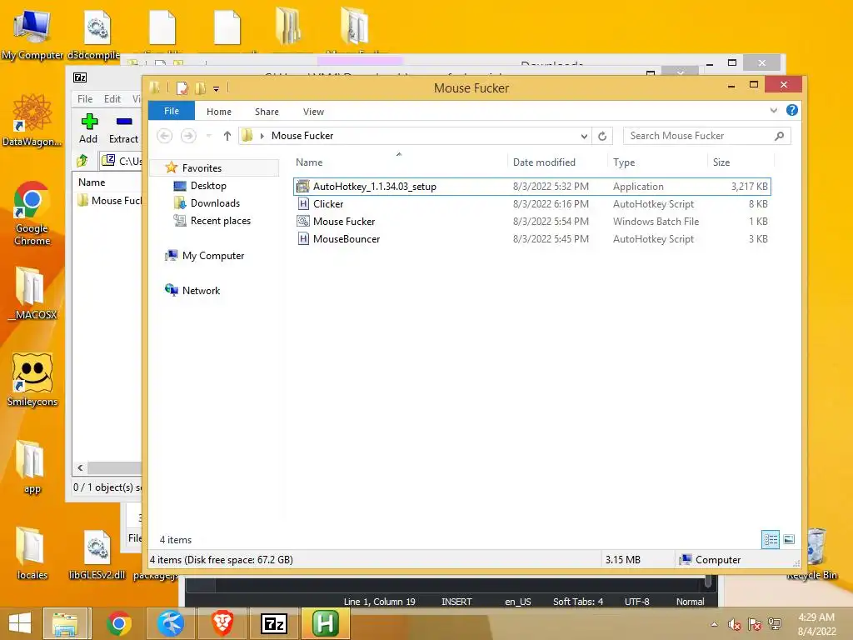
Task: Click the MouseBouncer AutoHotkey file icon
Action: click(303, 239)
